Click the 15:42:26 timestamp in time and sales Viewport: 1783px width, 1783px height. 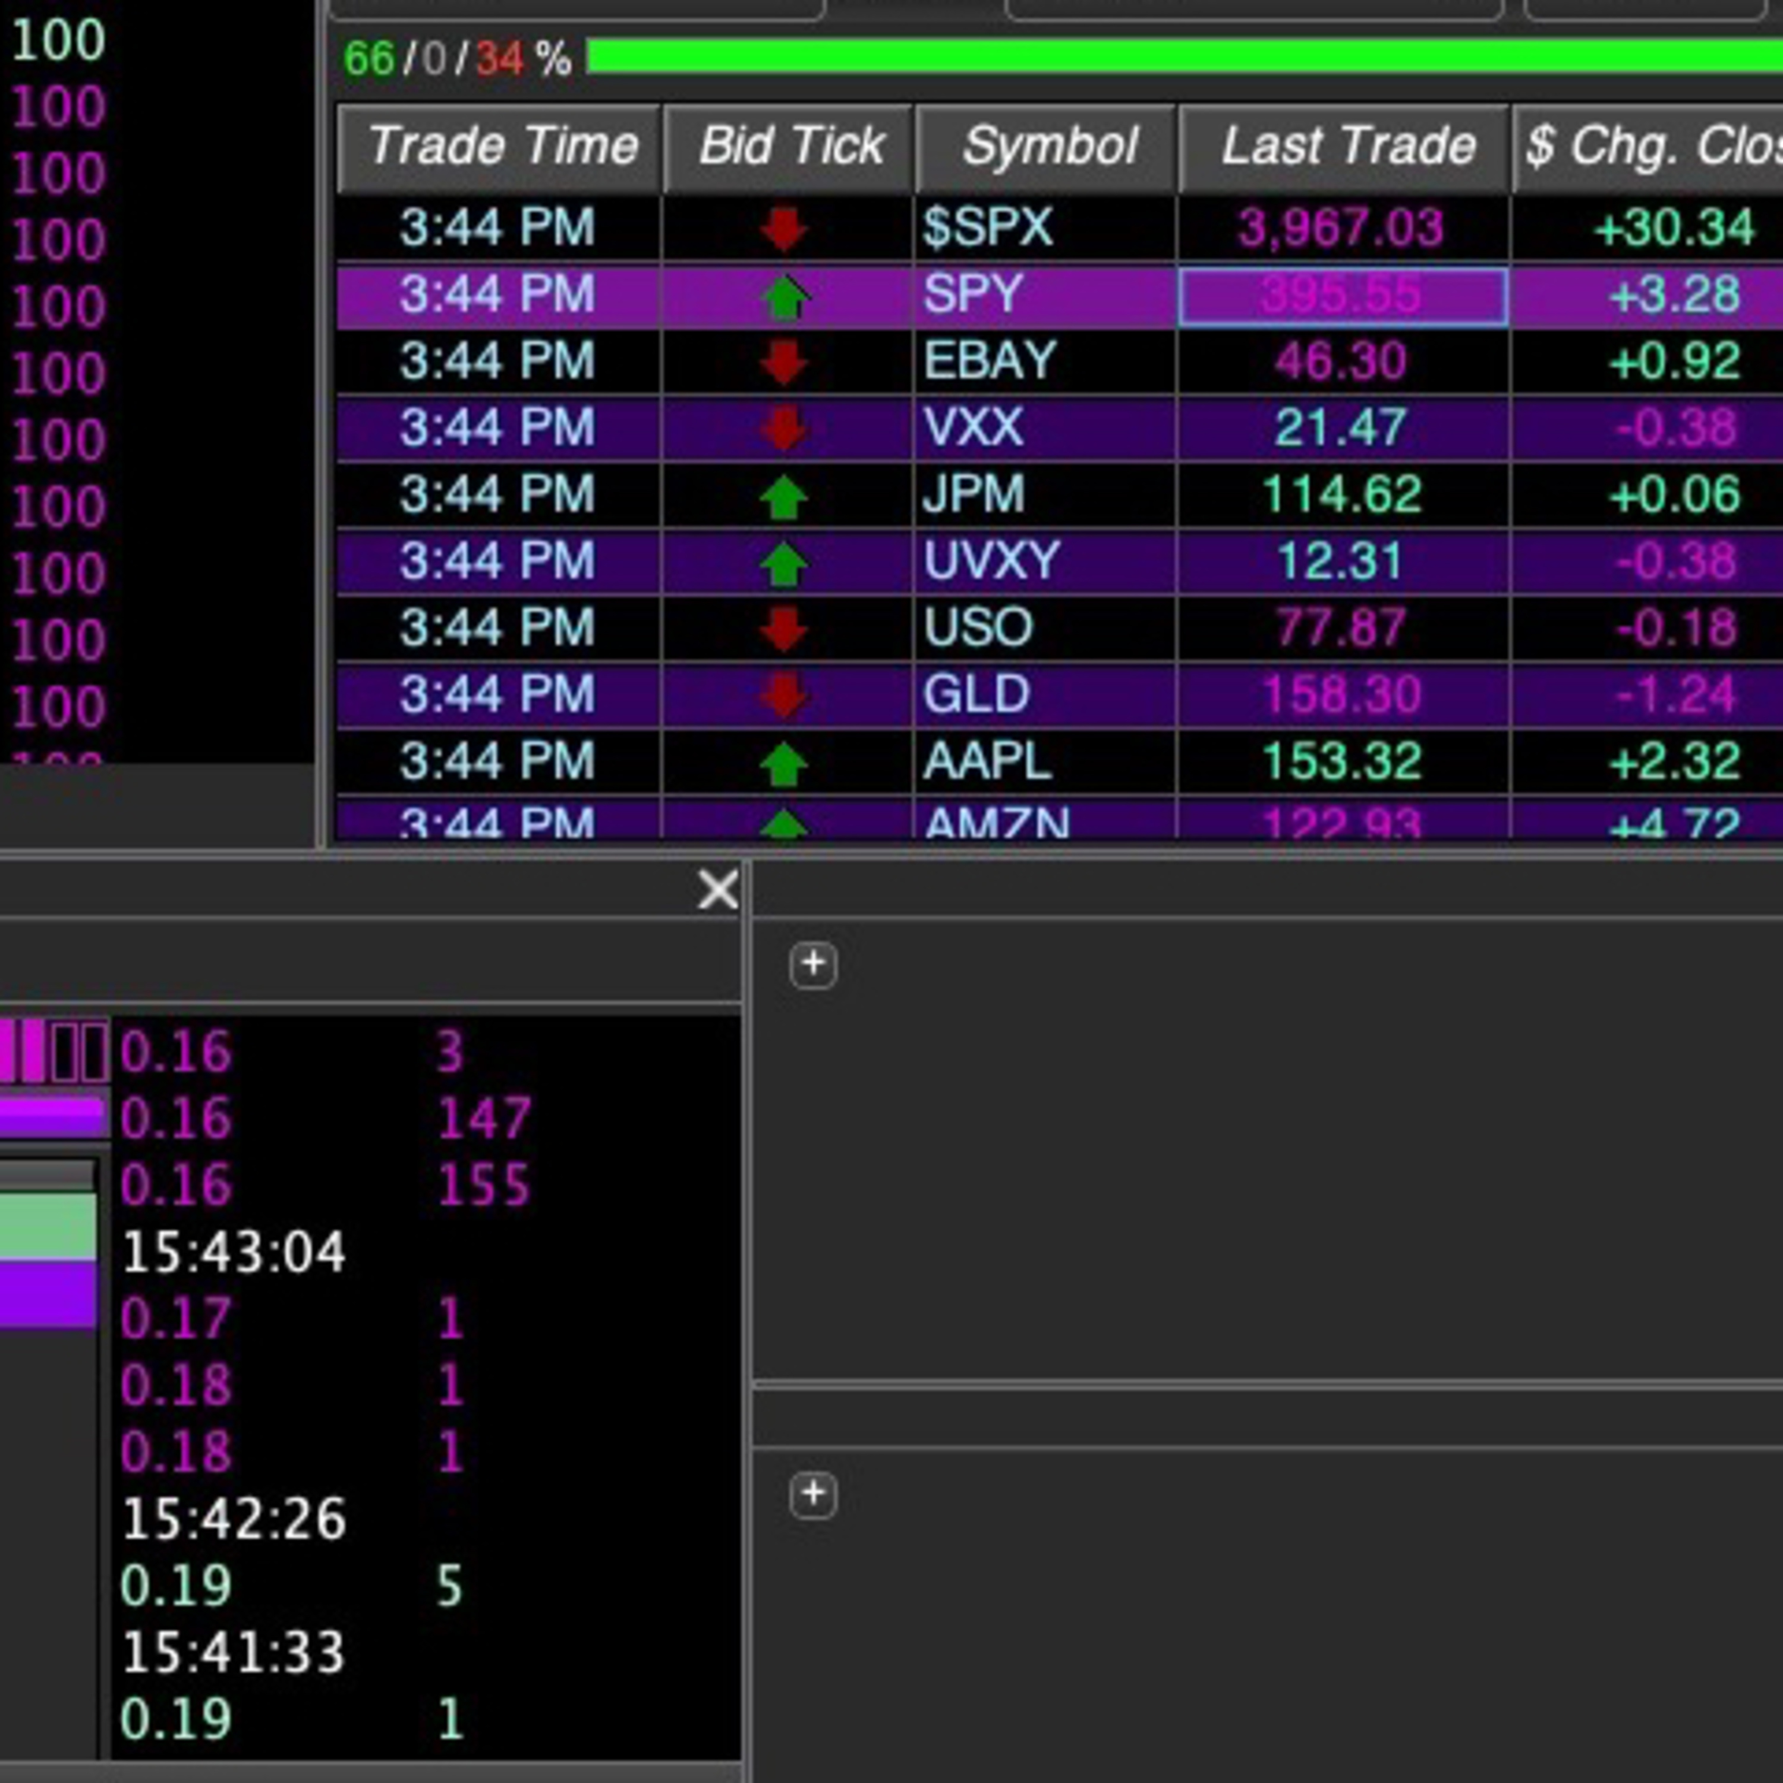click(234, 1519)
